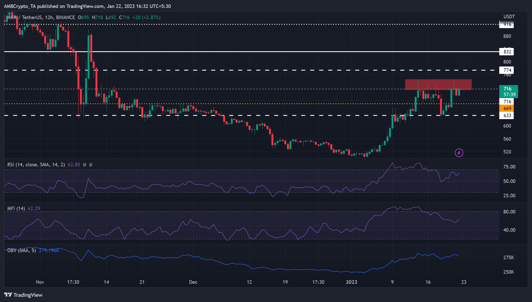
Task: Click the 2023 date axis label
Action: (351, 282)
